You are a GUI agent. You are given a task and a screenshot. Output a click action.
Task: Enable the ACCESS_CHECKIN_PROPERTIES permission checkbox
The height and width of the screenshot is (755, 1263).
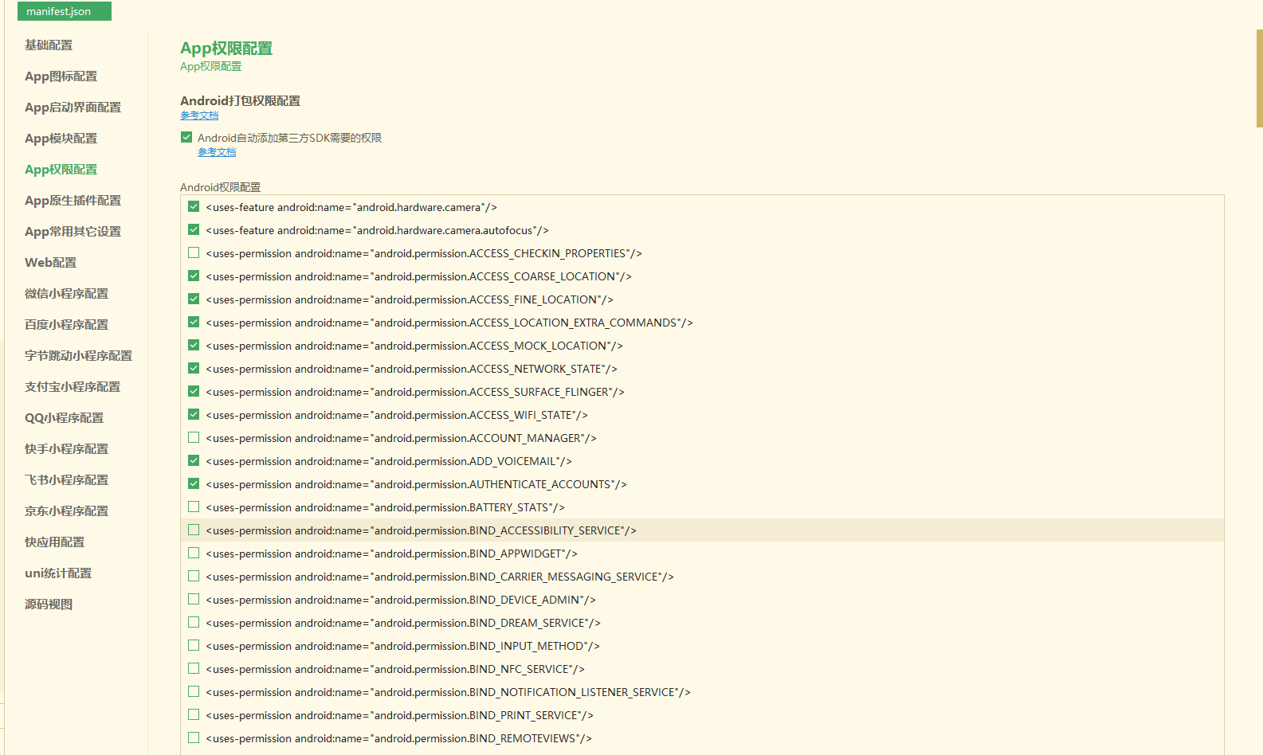point(194,253)
